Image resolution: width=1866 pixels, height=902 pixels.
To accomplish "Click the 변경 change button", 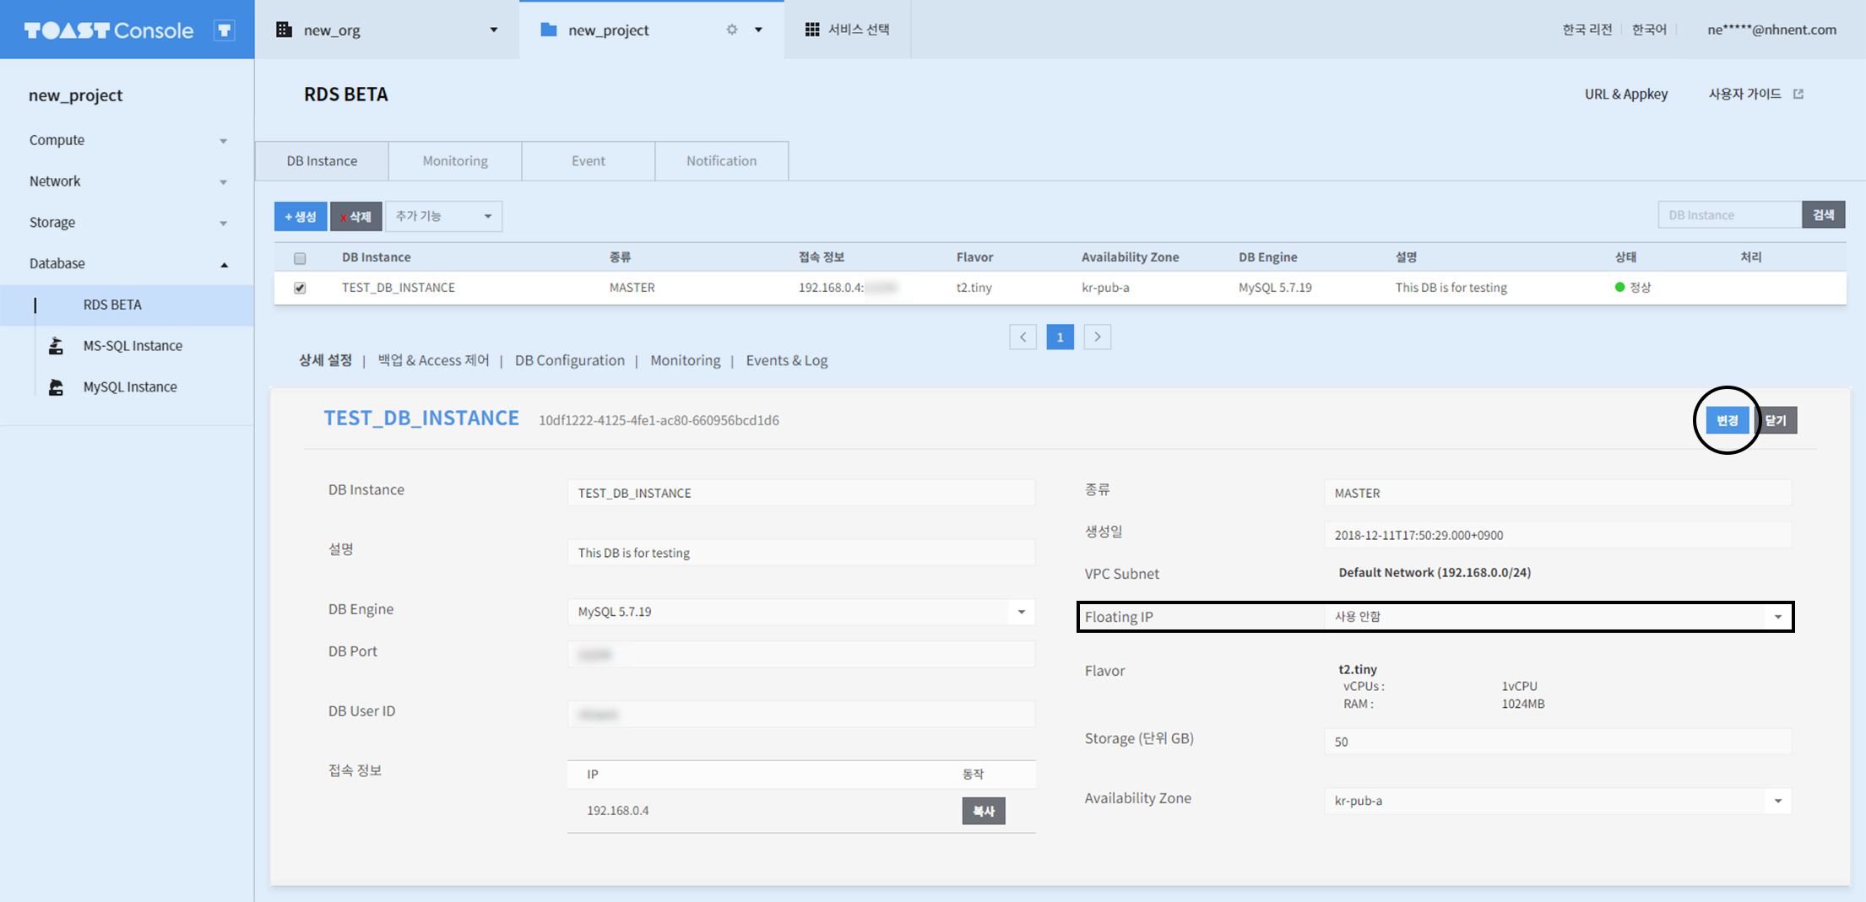I will tap(1728, 420).
